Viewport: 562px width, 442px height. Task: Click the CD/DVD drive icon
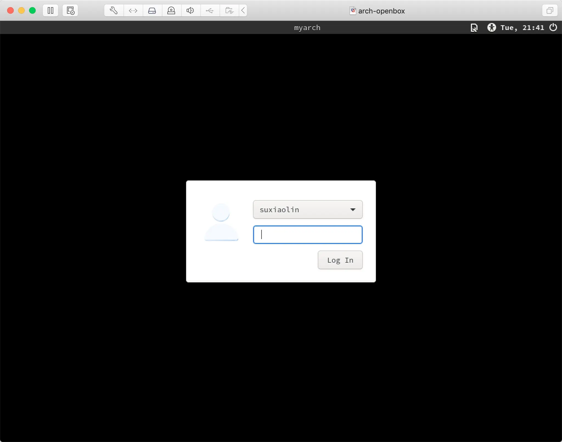(171, 11)
